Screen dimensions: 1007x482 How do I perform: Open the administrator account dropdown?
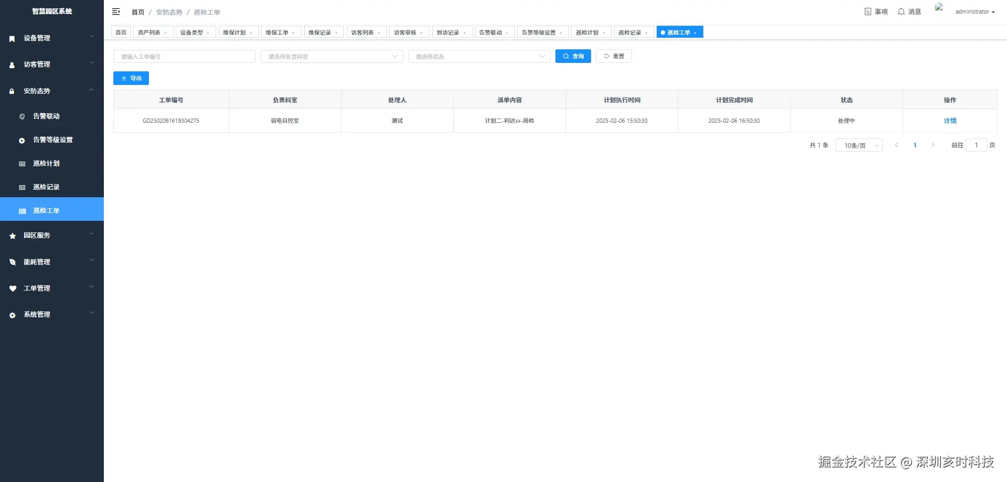coord(975,12)
